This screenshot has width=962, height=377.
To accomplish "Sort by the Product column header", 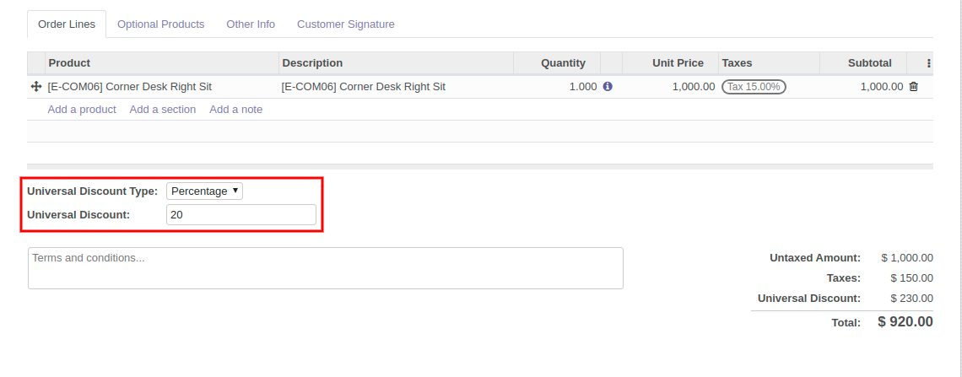I will click(69, 63).
